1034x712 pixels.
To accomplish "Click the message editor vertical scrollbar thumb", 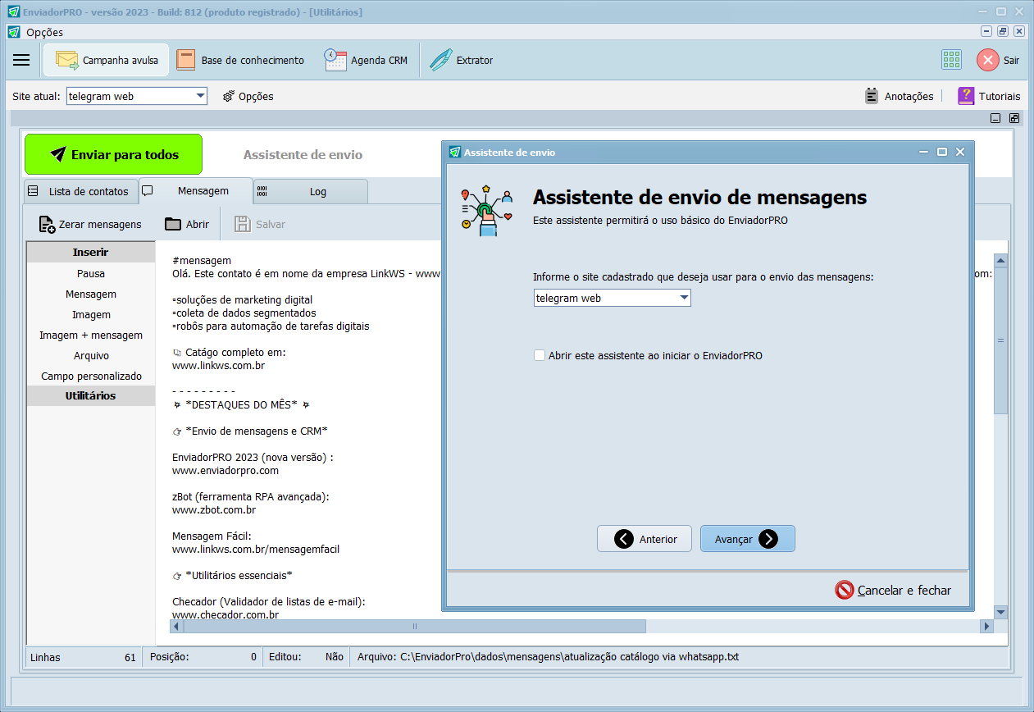I will point(1000,340).
